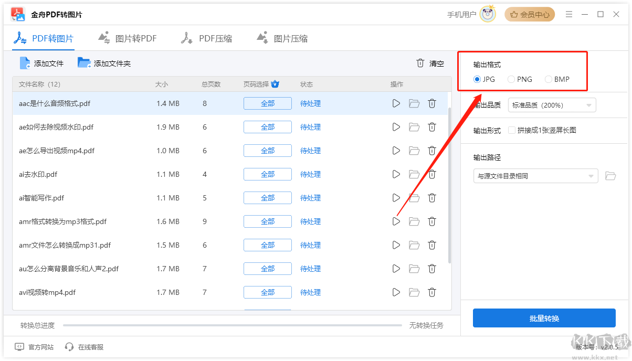Click the 添加文件夹 add folder icon
Screen dimensions: 632x361
pyautogui.click(x=83, y=63)
